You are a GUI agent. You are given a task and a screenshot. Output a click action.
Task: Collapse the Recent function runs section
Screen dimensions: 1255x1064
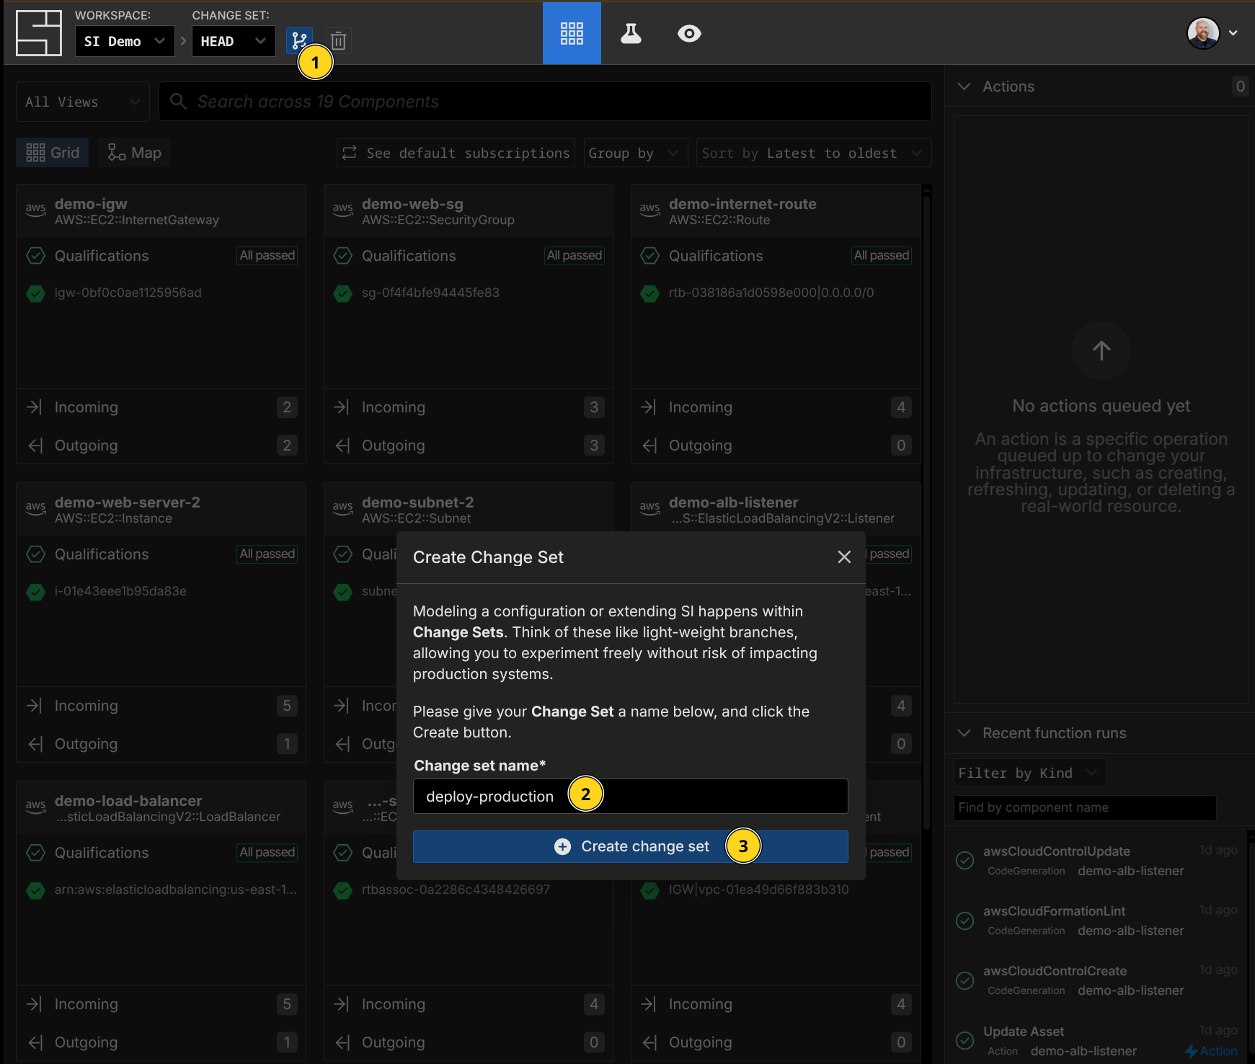[964, 733]
